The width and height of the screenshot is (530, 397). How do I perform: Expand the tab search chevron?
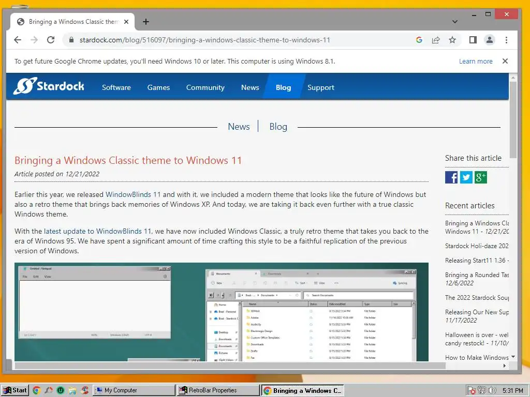click(x=455, y=22)
